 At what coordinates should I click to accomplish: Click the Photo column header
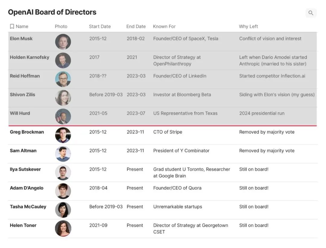61,27
